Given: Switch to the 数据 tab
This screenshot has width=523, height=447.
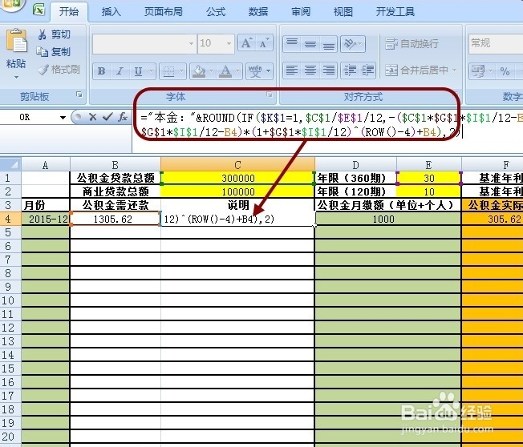Looking at the screenshot, I should point(258,12).
